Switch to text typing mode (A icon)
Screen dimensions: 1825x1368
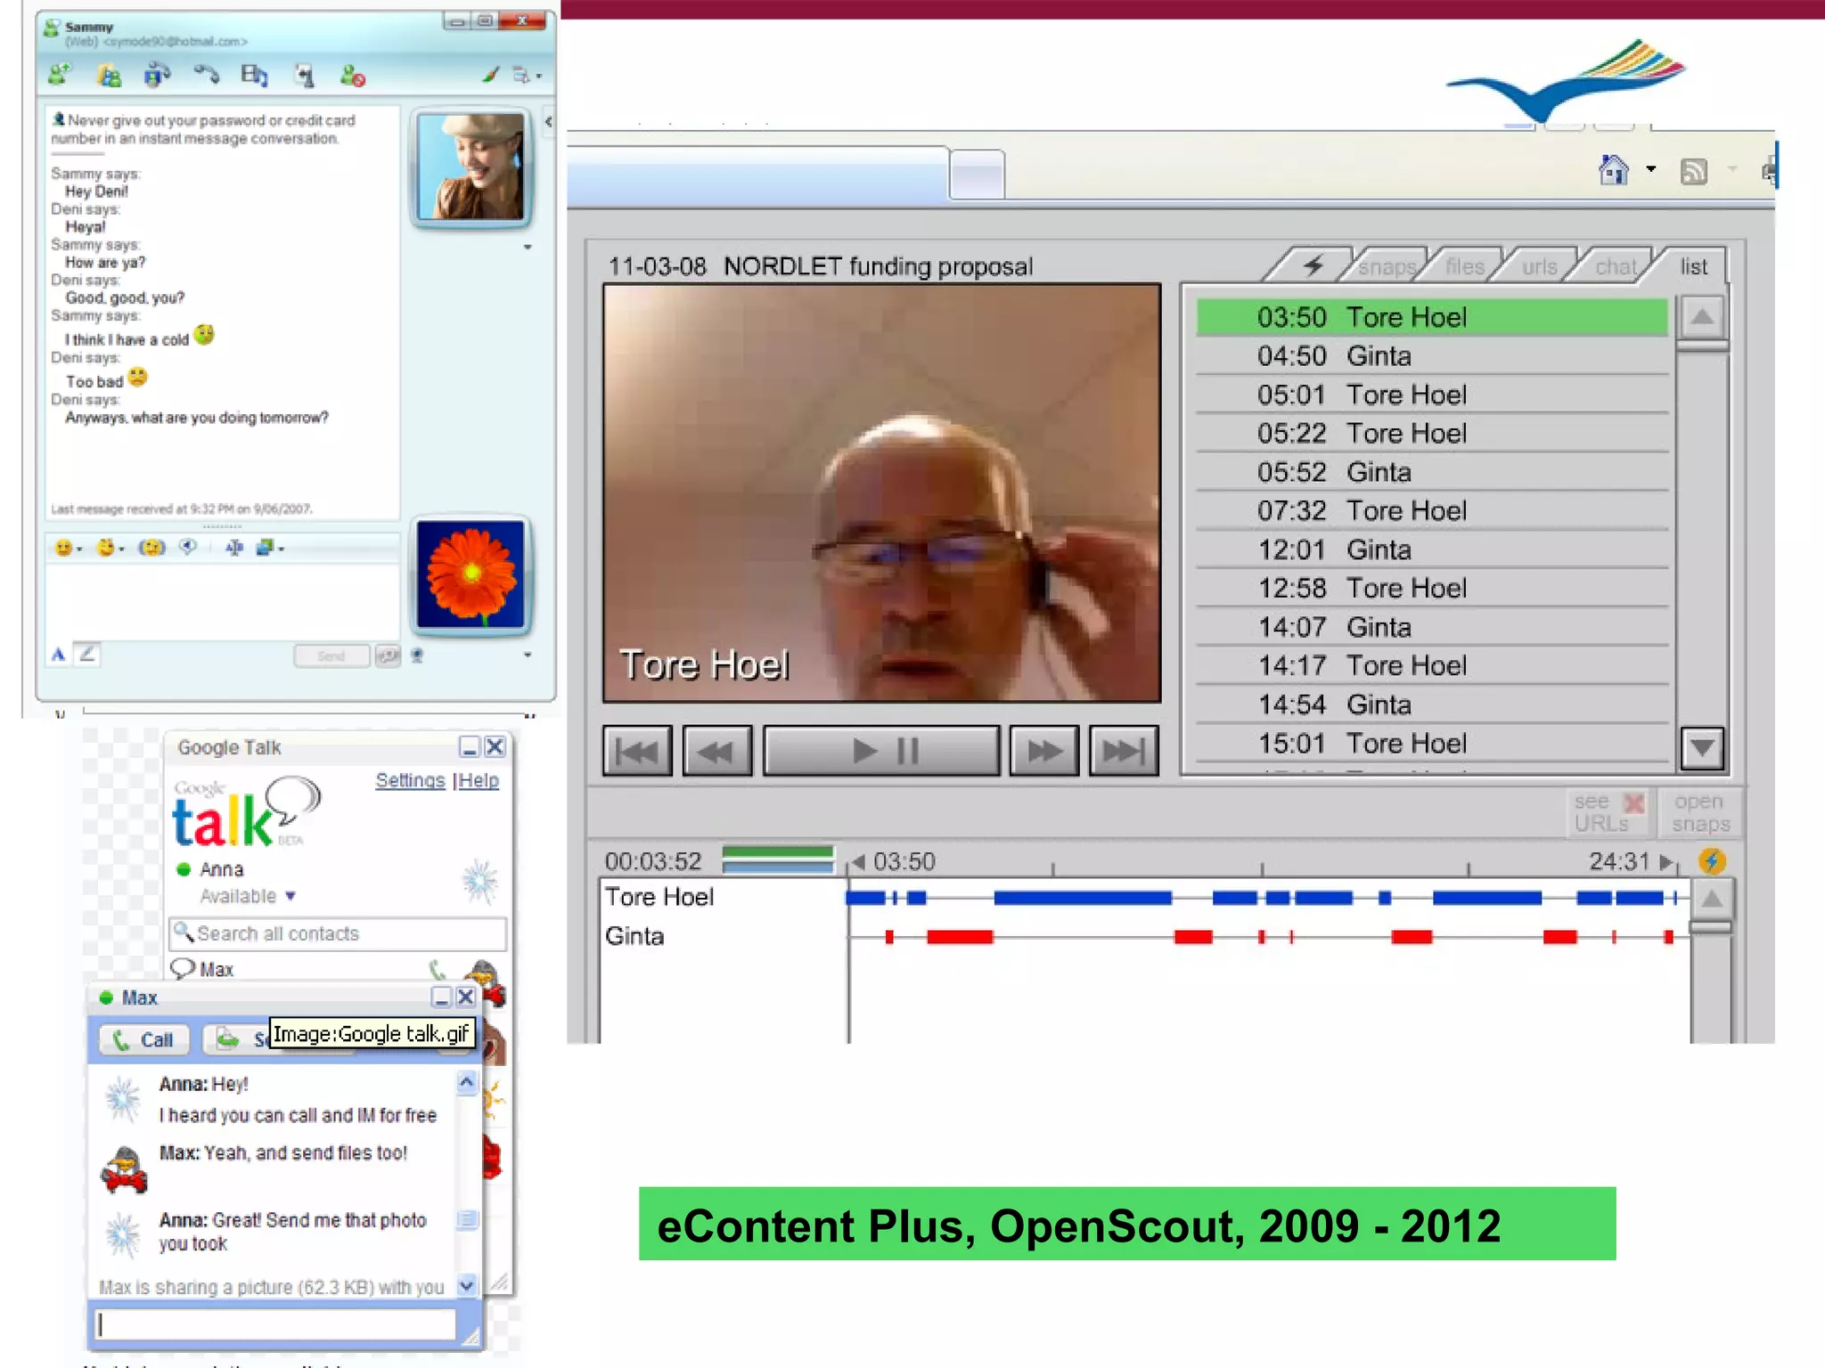click(59, 655)
